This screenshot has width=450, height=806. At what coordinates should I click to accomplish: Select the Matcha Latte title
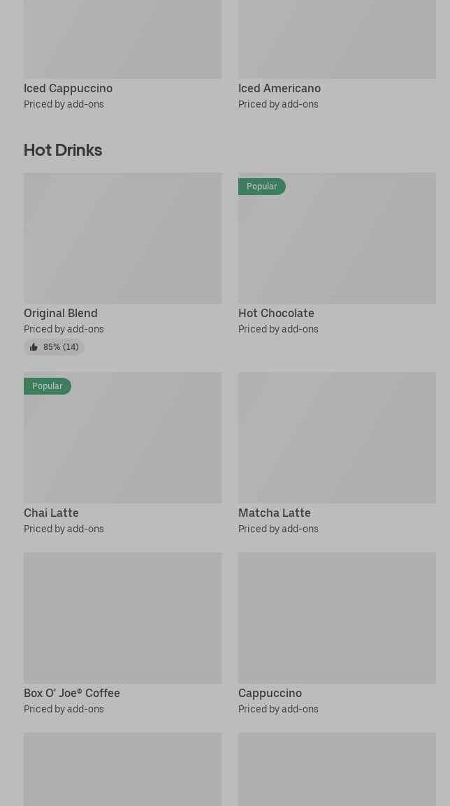(x=274, y=513)
